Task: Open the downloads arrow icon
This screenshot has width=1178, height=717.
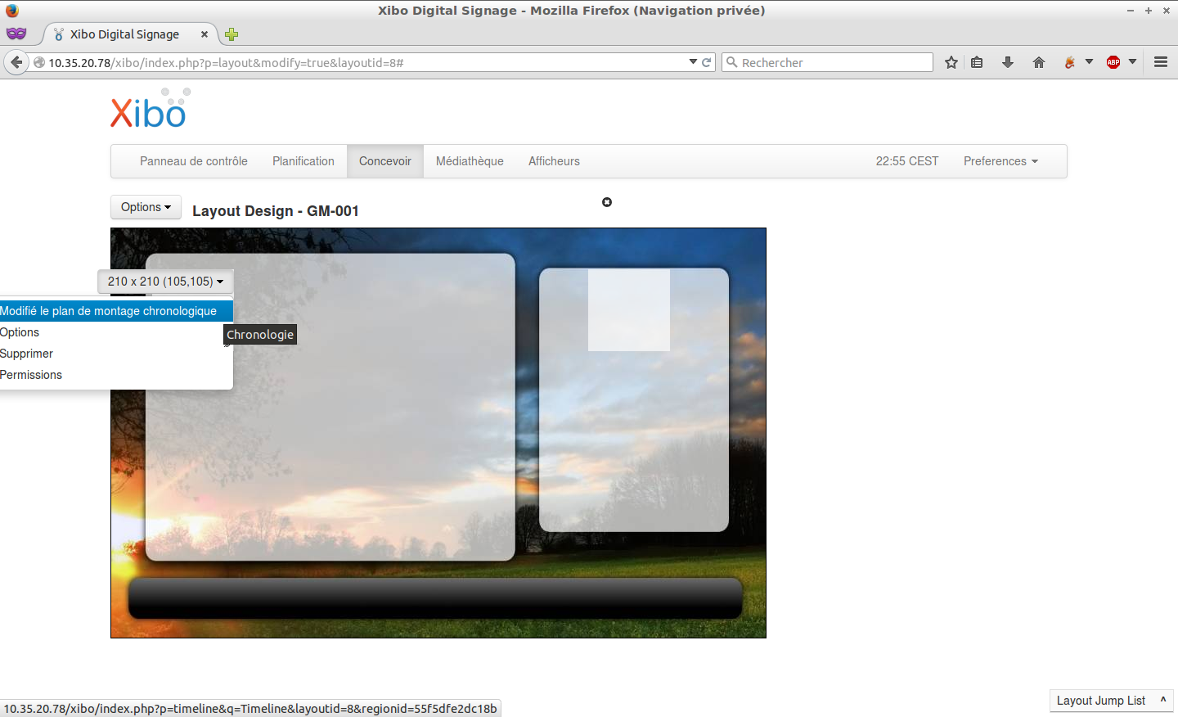Action: point(1008,63)
